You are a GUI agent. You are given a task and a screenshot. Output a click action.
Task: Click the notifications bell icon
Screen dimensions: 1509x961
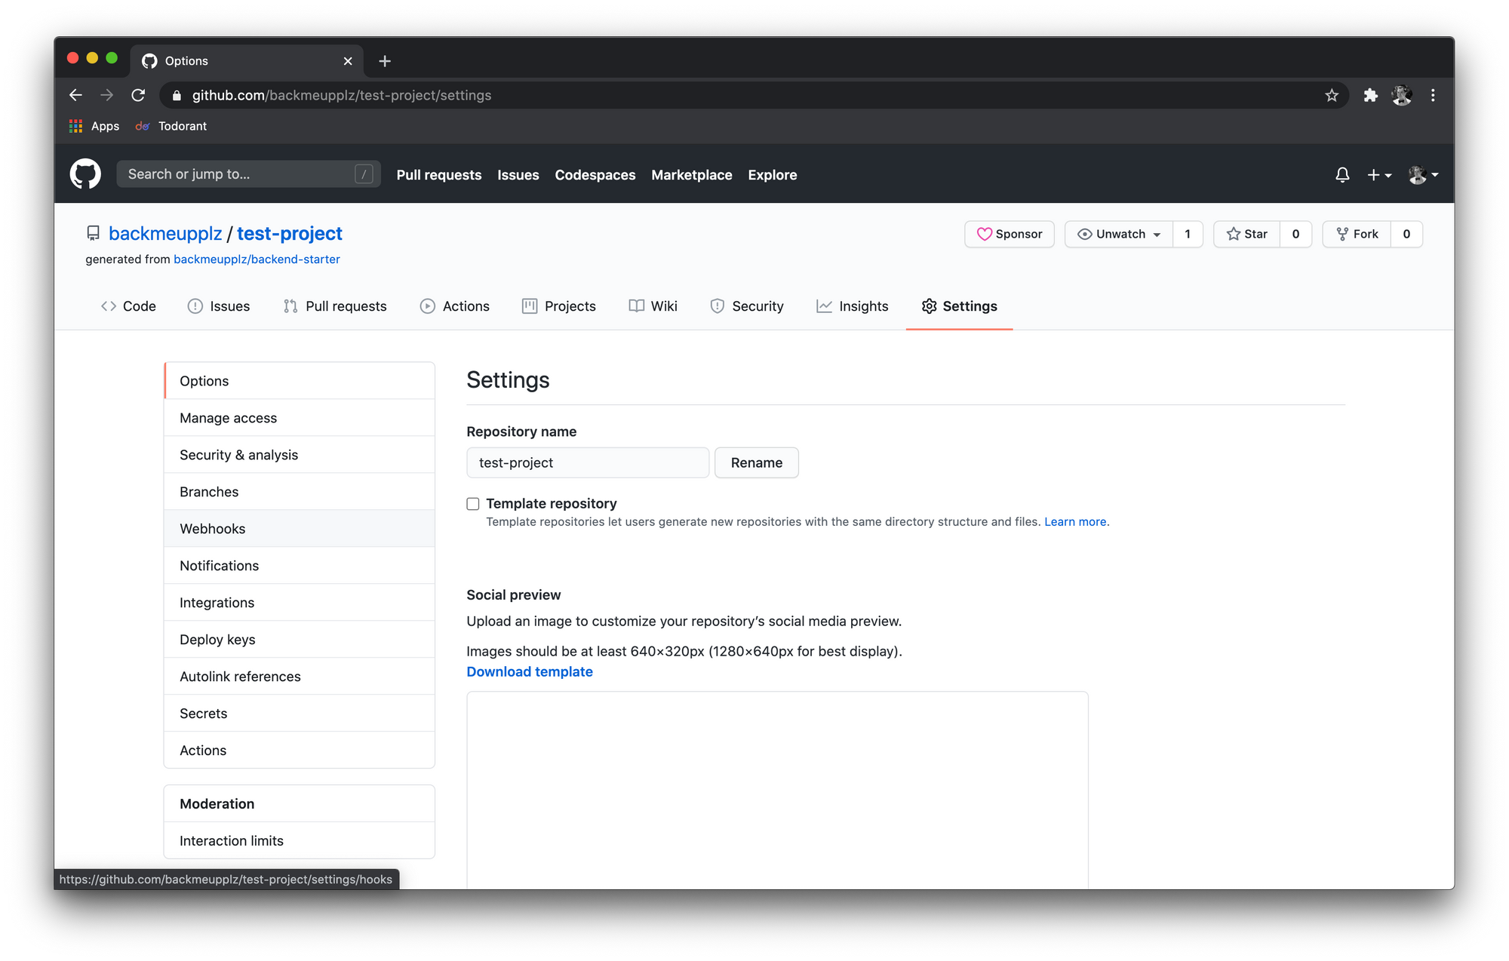(x=1342, y=173)
